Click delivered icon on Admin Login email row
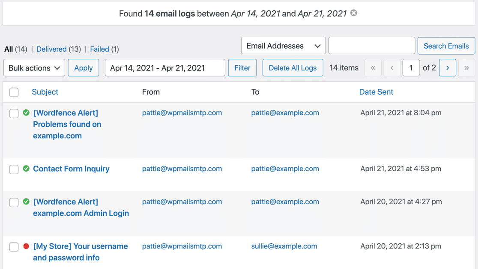 26,202
